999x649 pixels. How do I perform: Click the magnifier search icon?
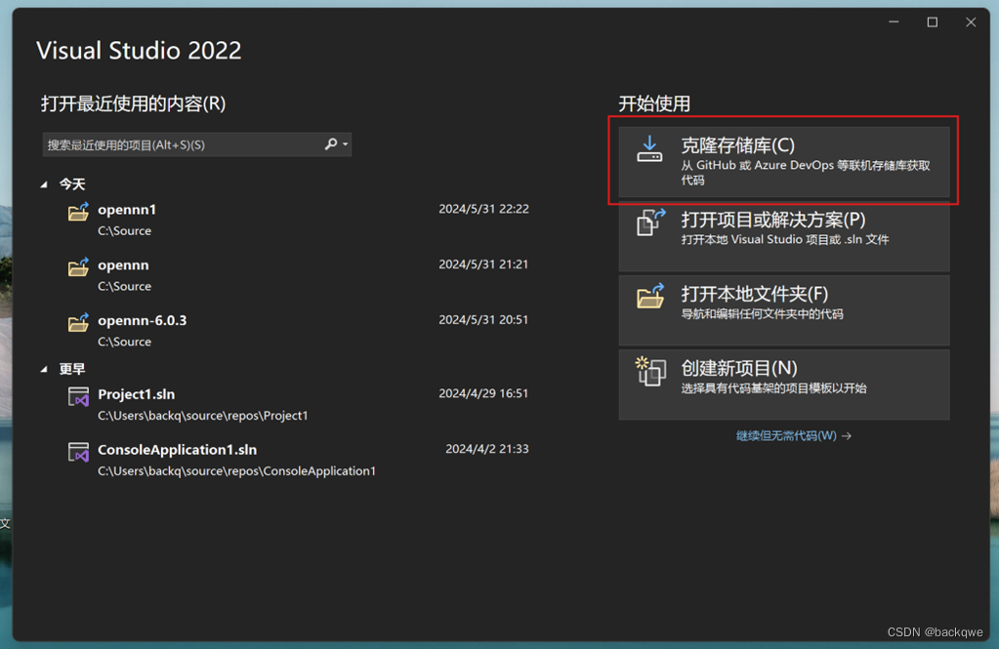(331, 143)
